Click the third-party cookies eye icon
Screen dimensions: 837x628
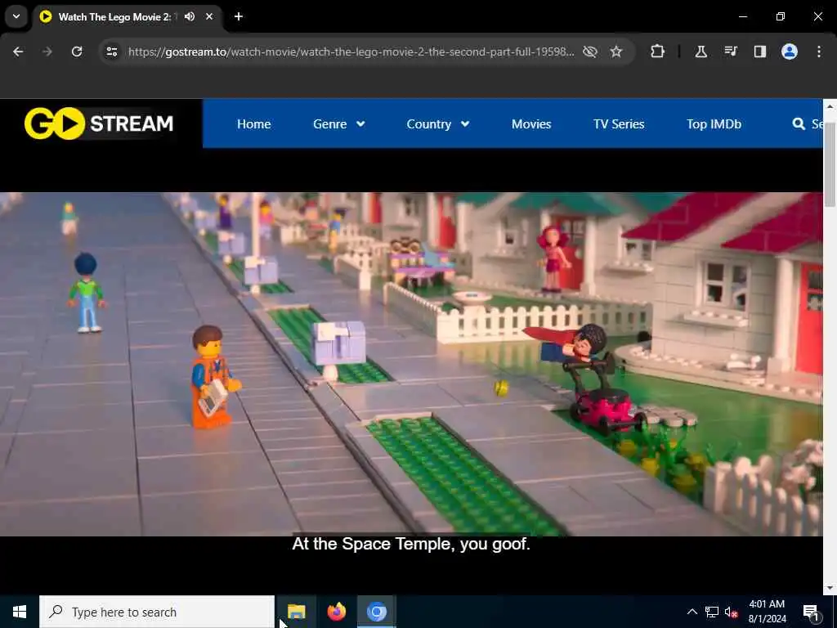pos(590,52)
